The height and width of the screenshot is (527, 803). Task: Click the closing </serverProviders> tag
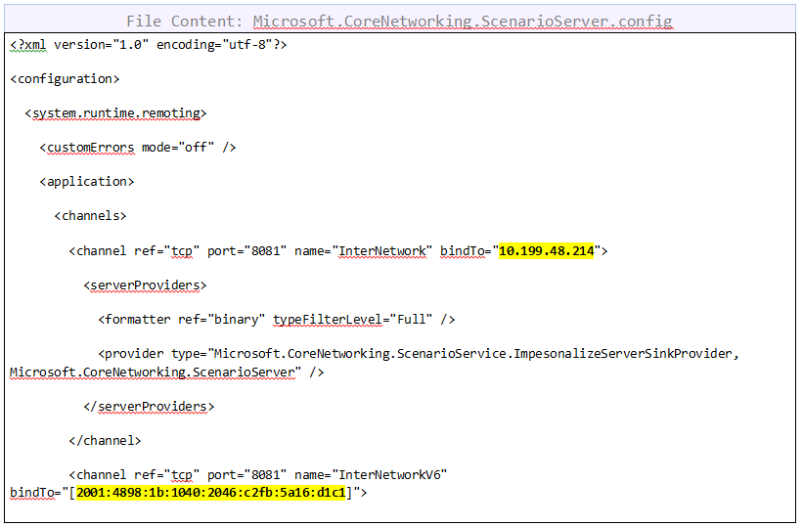pyautogui.click(x=149, y=407)
